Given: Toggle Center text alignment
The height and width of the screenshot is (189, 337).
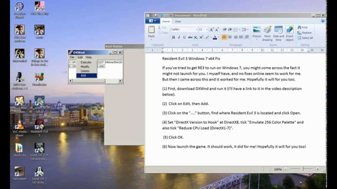Looking at the screenshot, I should click(230, 37).
